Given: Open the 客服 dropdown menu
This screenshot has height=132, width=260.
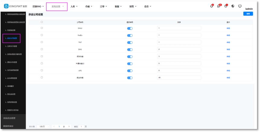Looking at the screenshot, I should click(x=118, y=6).
